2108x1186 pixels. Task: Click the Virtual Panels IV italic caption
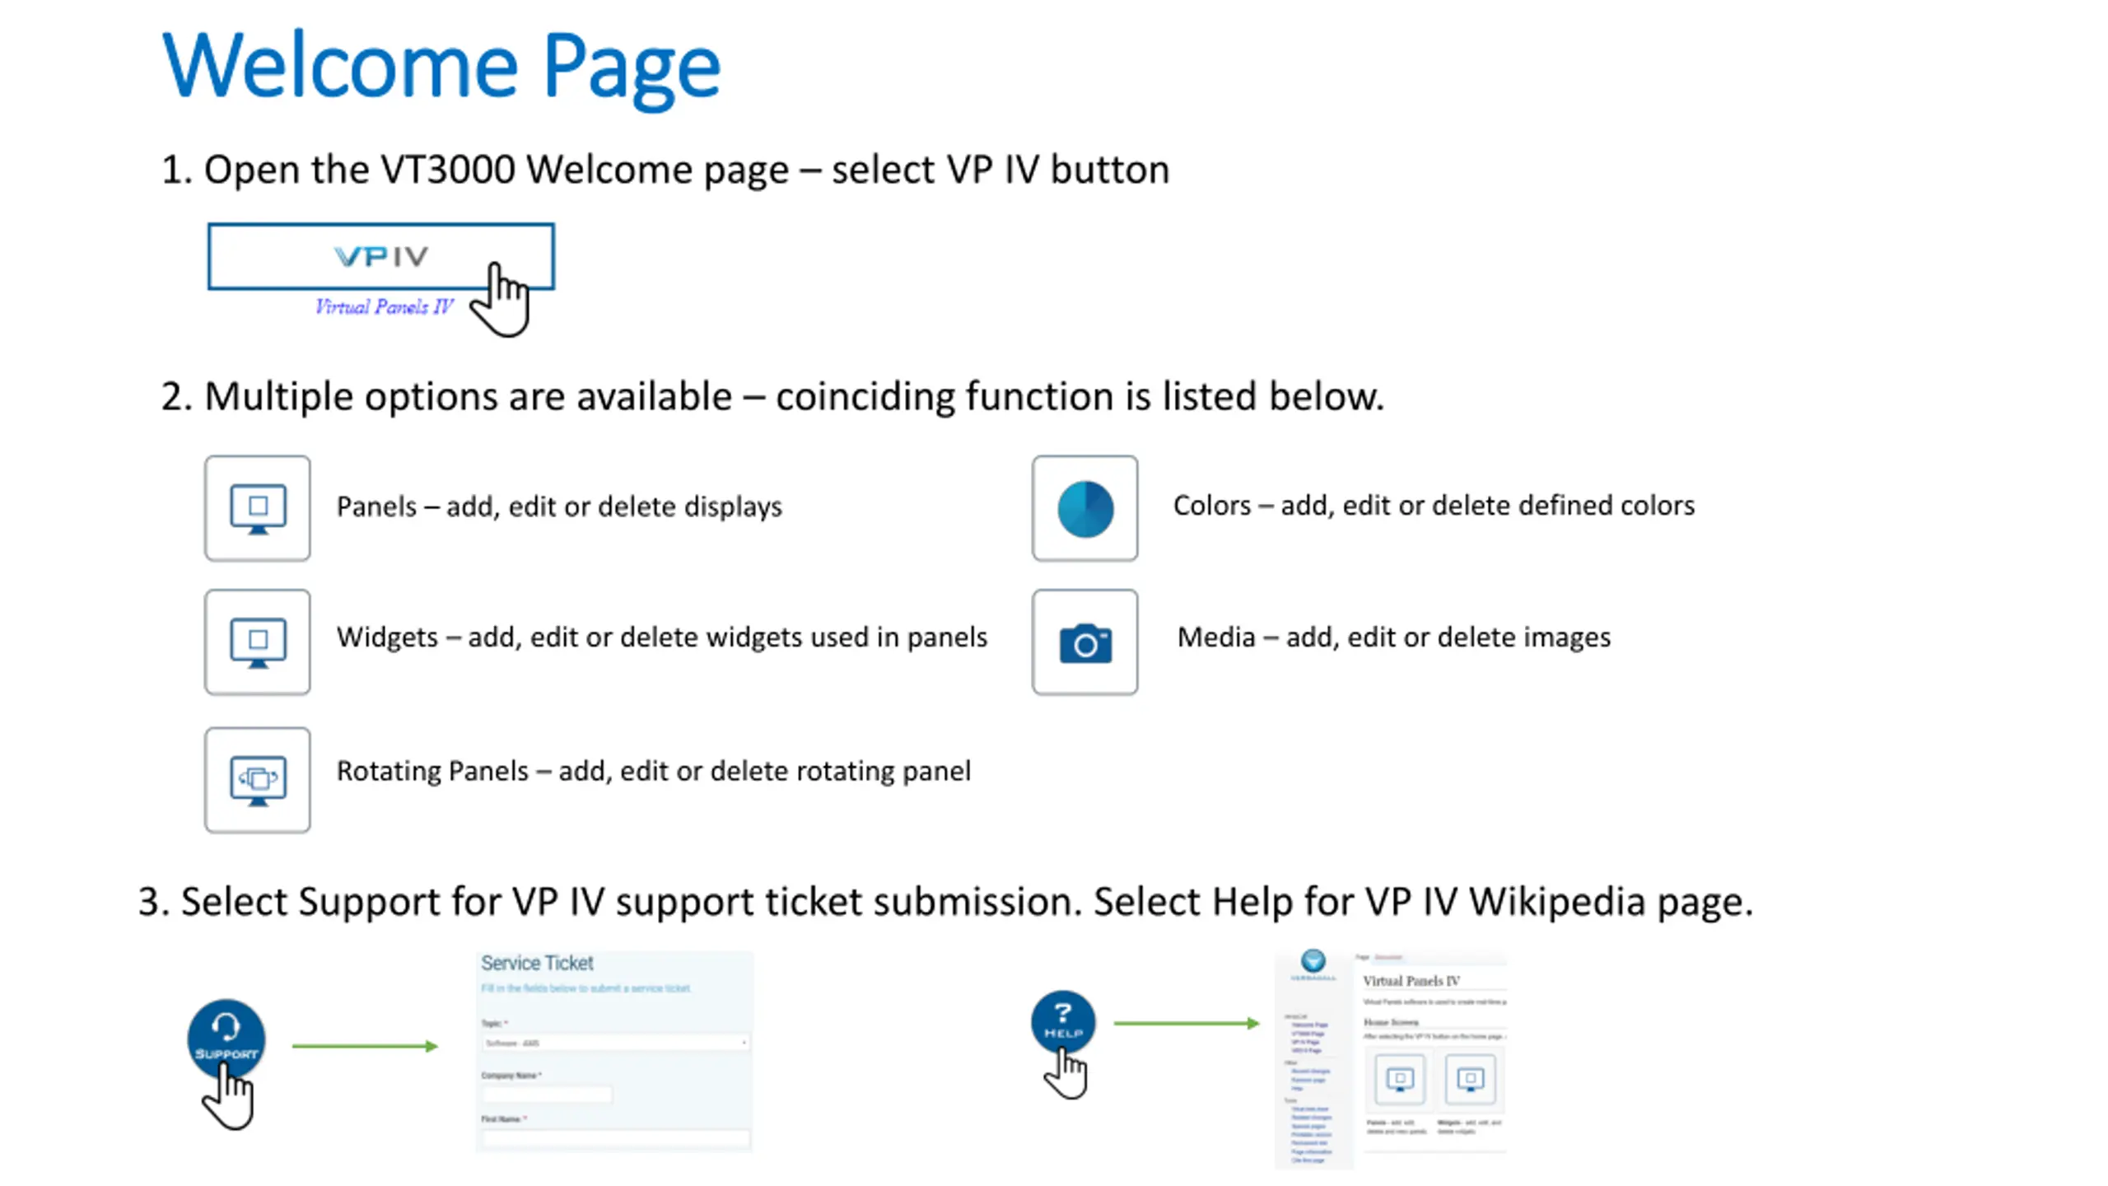coord(384,307)
